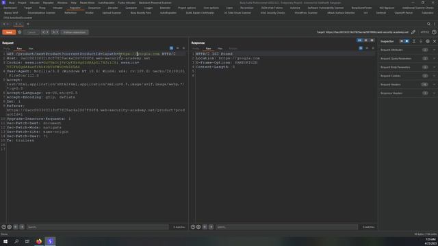Image resolution: width=438 pixels, height=246 pixels.
Task: Open history forward dropdown arrow
Action: [57, 32]
